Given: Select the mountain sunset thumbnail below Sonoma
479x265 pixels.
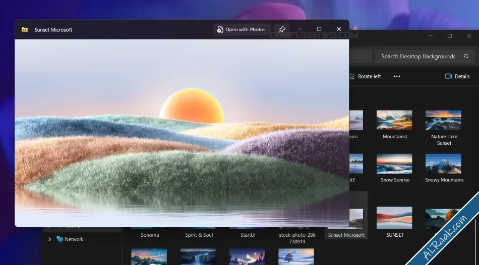Looking at the screenshot, I should (149, 257).
